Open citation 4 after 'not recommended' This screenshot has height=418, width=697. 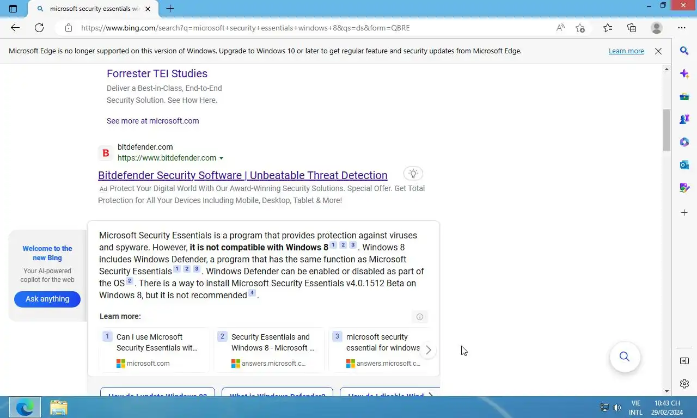(x=252, y=293)
